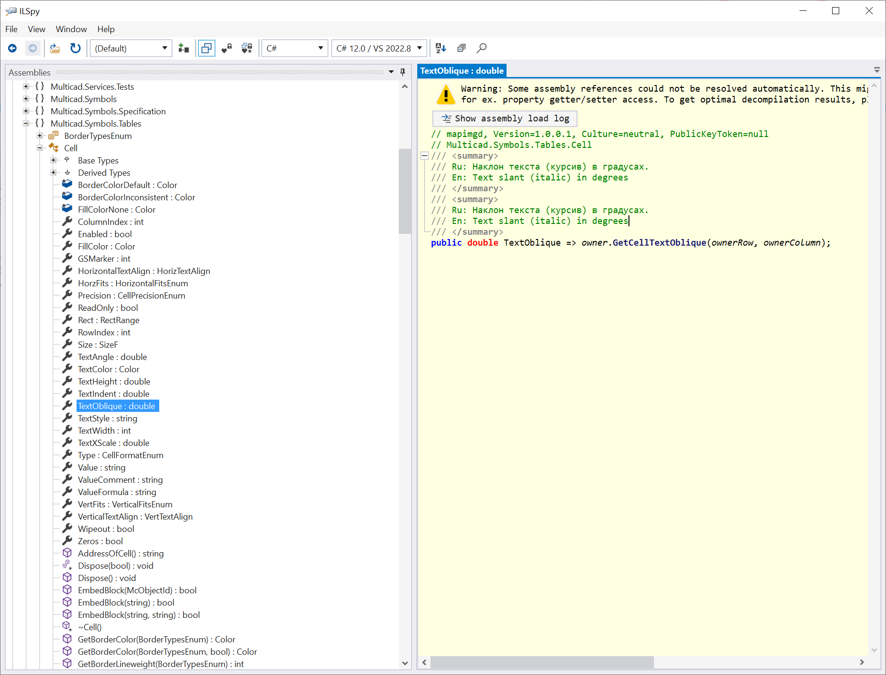
Task: Click the Back navigation arrow
Action: pos(13,48)
